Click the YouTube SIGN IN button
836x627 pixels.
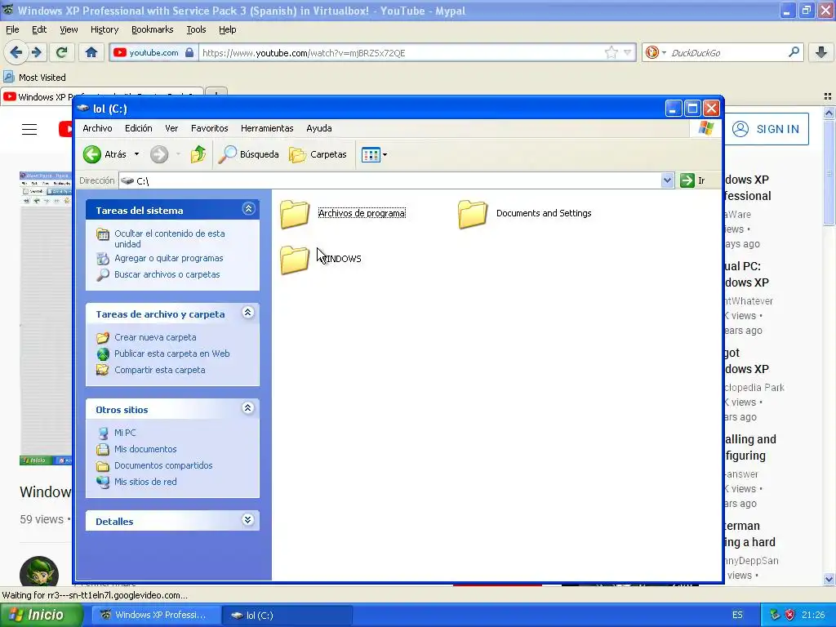766,129
